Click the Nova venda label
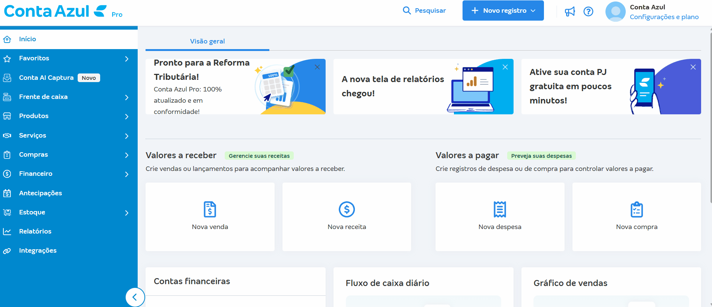The image size is (712, 307). (x=210, y=227)
